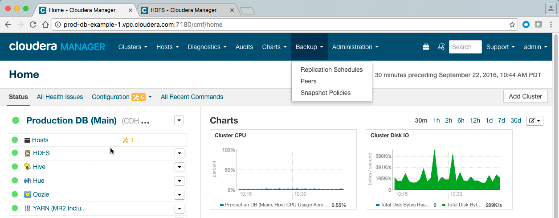The height and width of the screenshot is (218, 559).
Task: Select the Status tab
Action: tap(18, 97)
